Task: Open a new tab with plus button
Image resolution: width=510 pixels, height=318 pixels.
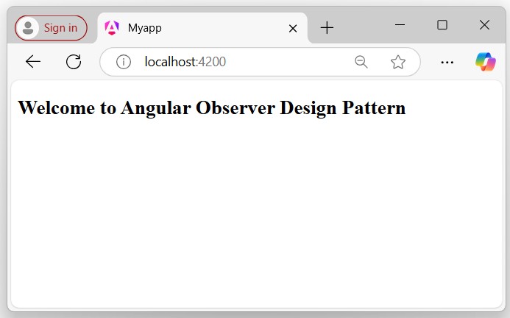Action: click(327, 28)
